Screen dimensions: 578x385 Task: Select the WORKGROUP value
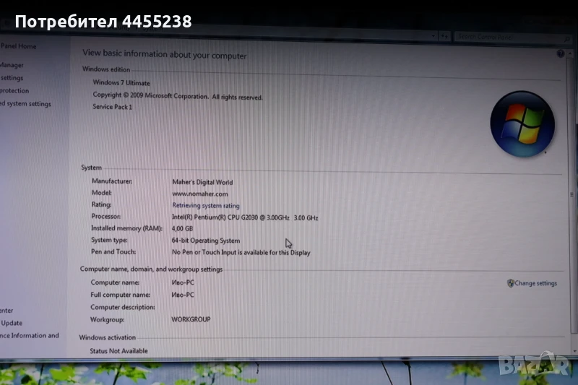pos(191,319)
